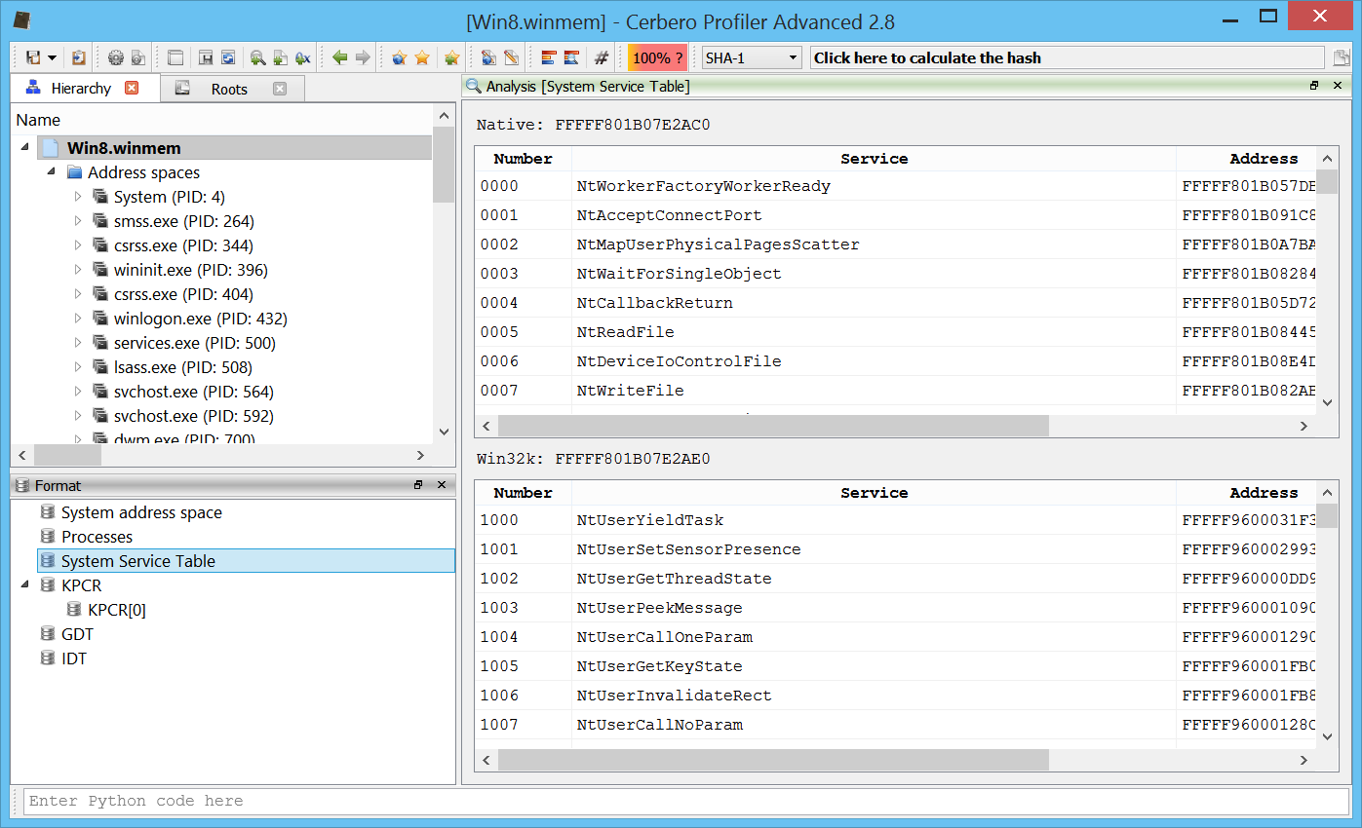Click the copy hash icon at toolbar end
Viewport: 1362px width, 828px height.
coord(1343,58)
